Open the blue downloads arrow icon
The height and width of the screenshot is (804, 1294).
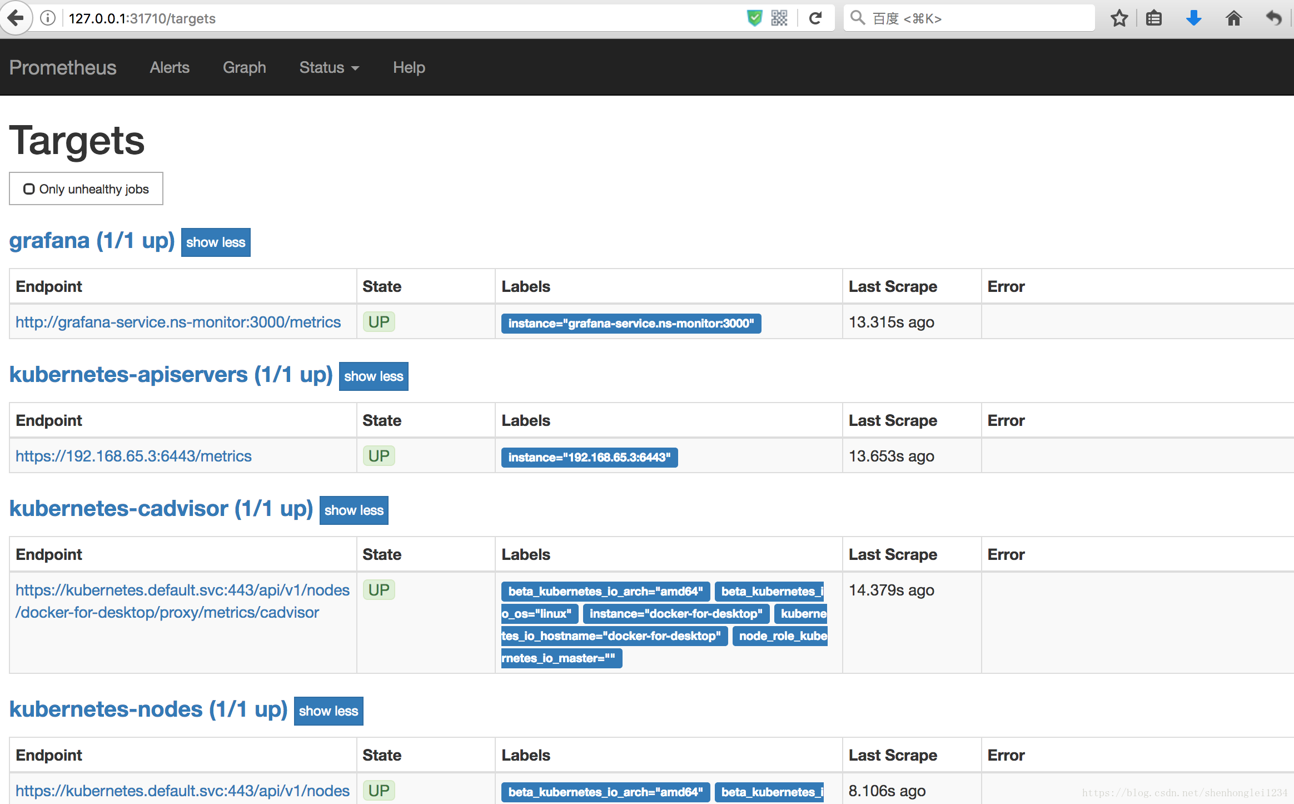1193,18
